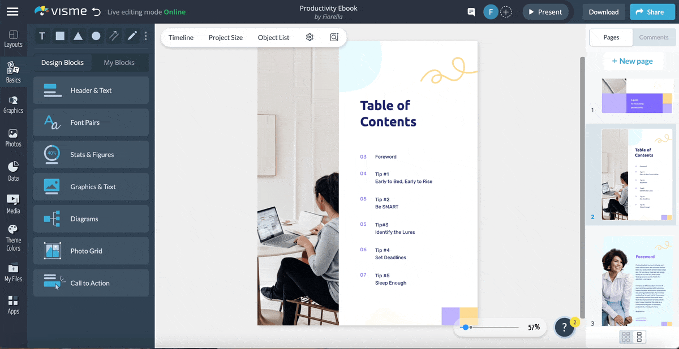Select the freehand draw tool
The image size is (679, 349).
pos(132,36)
